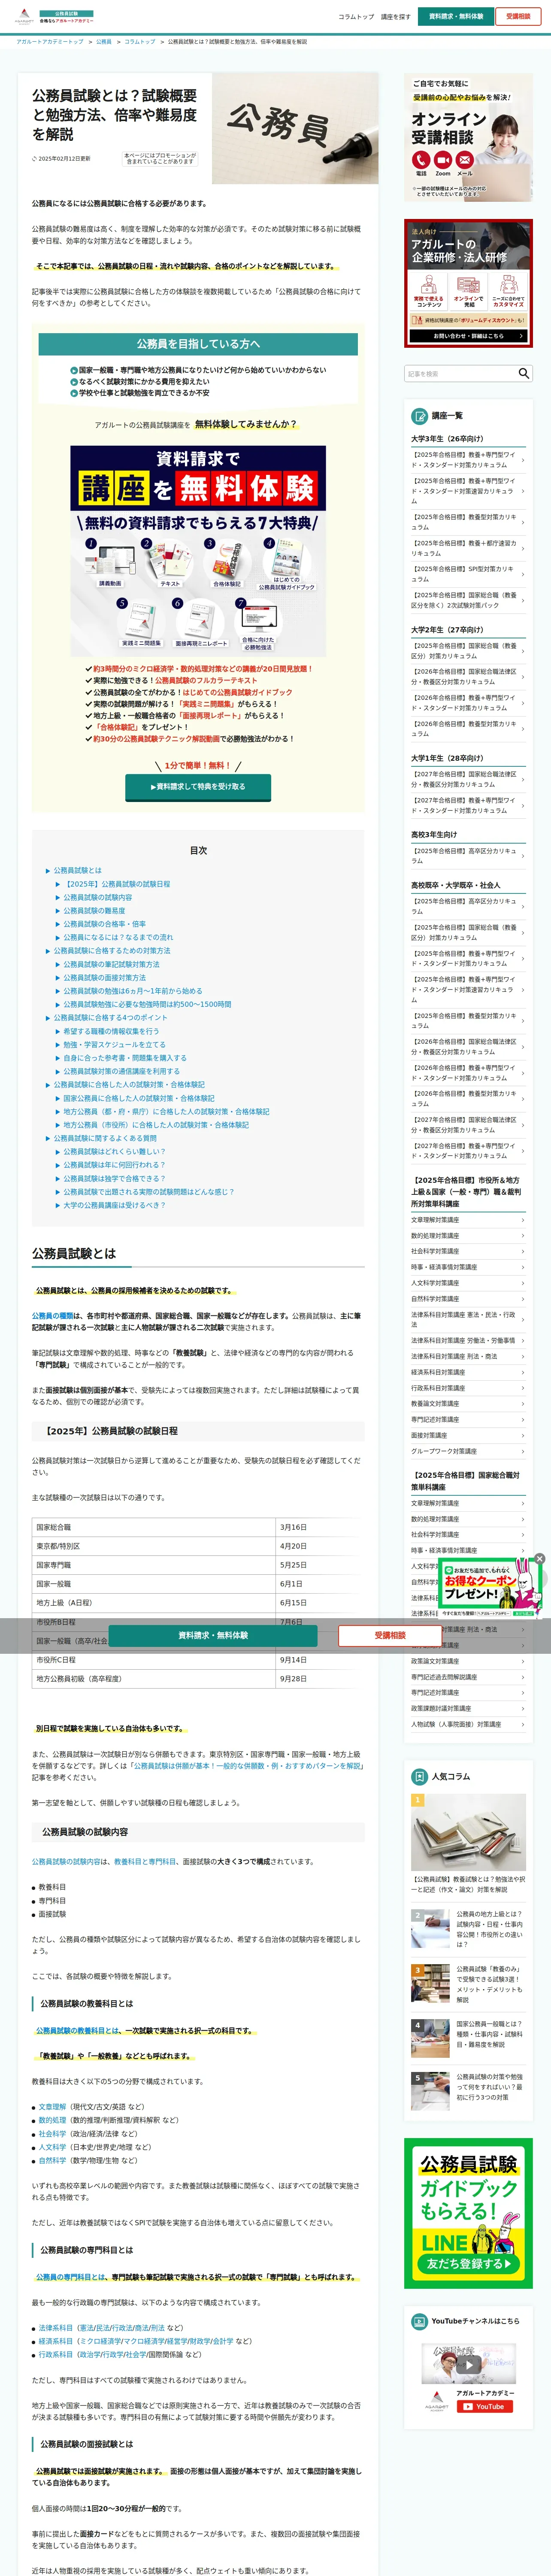Image resolution: width=551 pixels, height=2576 pixels.
Task: Click the 9月28日 date in the schedule table
Action: coord(293,1679)
